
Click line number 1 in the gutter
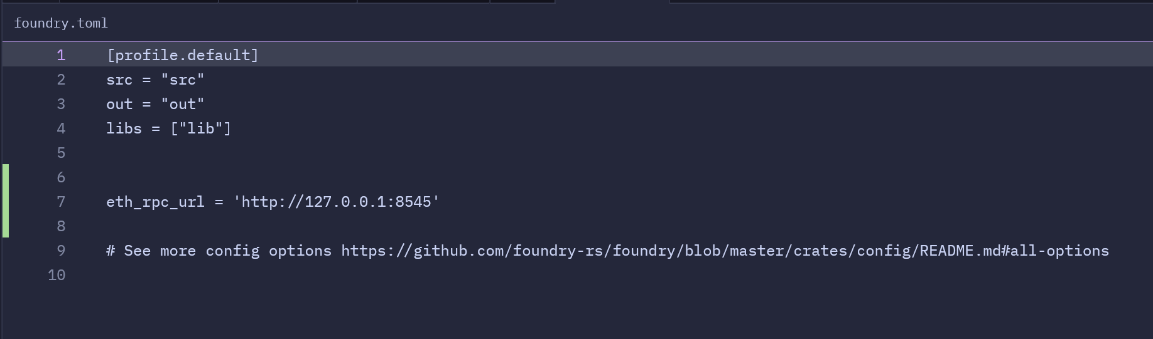coord(61,55)
